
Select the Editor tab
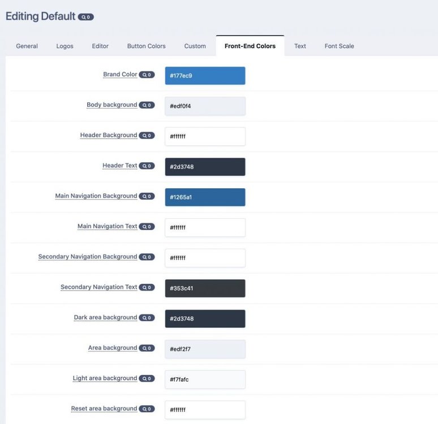(100, 46)
